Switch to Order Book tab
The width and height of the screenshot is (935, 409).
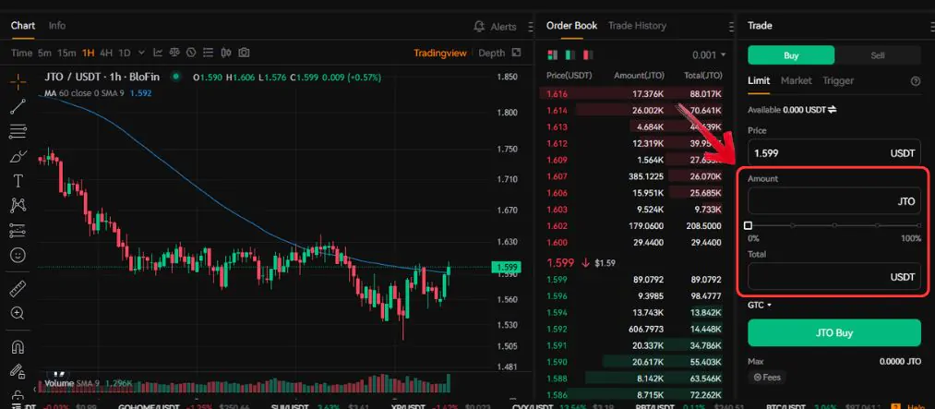click(571, 26)
